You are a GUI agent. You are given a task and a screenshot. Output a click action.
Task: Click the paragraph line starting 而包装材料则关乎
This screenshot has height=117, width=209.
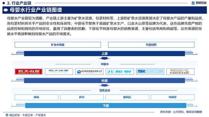tap(104, 24)
